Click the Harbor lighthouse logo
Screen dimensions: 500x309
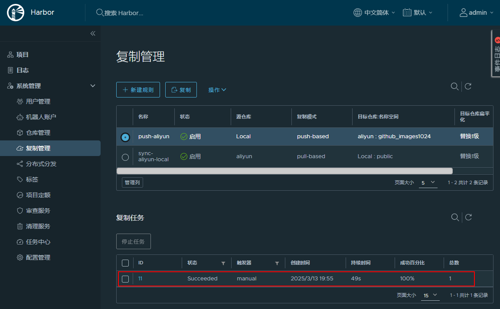[x=16, y=13]
